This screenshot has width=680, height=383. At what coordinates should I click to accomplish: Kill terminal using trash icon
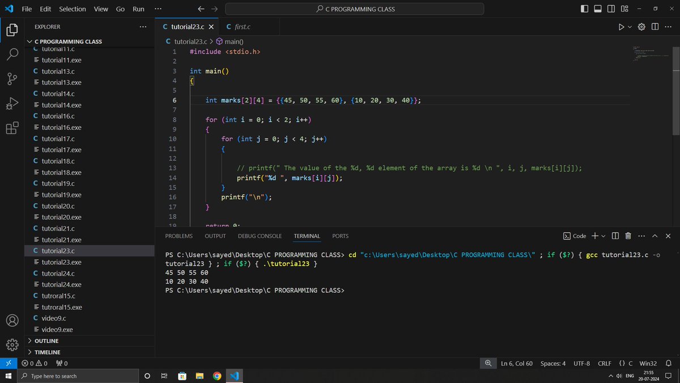tap(628, 236)
